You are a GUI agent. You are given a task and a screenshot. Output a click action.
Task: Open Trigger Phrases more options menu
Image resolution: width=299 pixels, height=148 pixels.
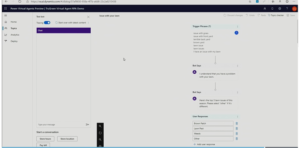(x=237, y=27)
